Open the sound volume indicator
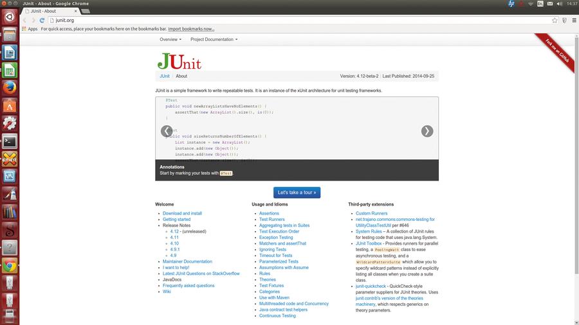This screenshot has height=325, width=579. pyautogui.click(x=560, y=4)
